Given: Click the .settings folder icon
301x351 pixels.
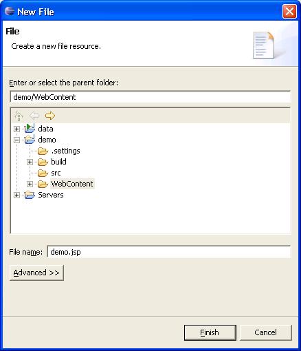Looking at the screenshot, I should [x=43, y=151].
